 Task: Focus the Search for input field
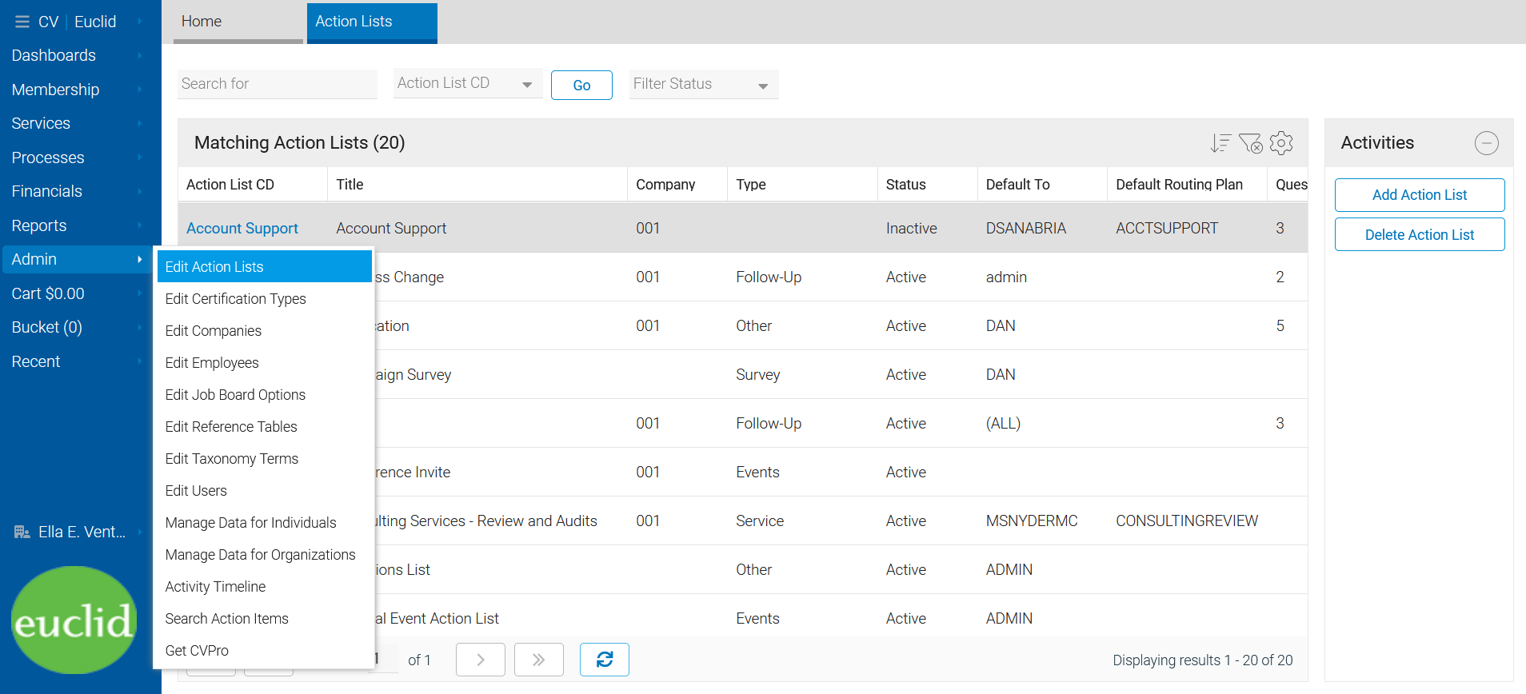[278, 84]
